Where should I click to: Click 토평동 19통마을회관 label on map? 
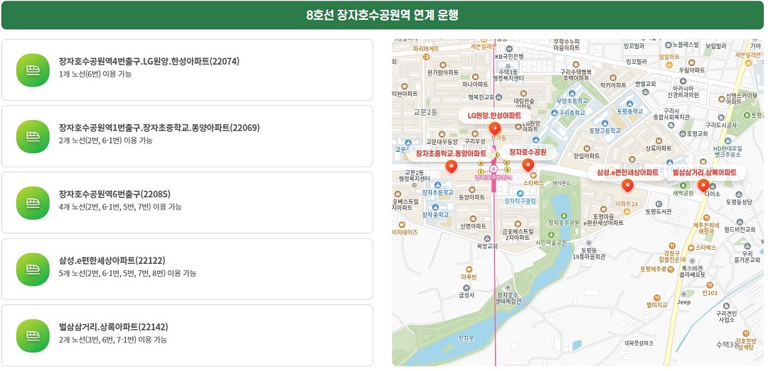589,253
